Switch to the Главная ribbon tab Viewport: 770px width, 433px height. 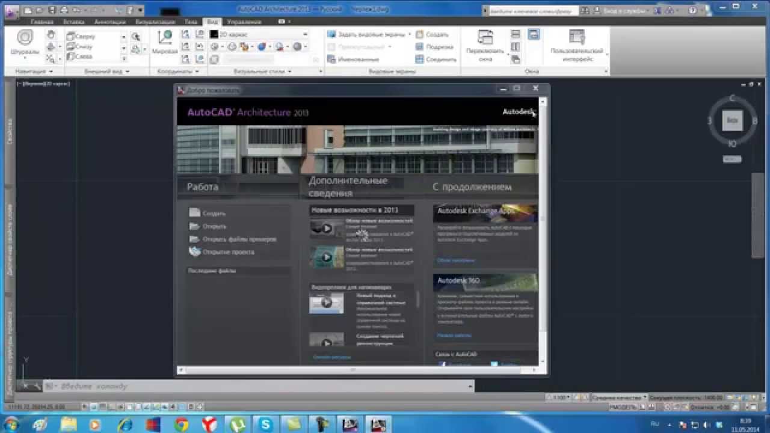(42, 22)
